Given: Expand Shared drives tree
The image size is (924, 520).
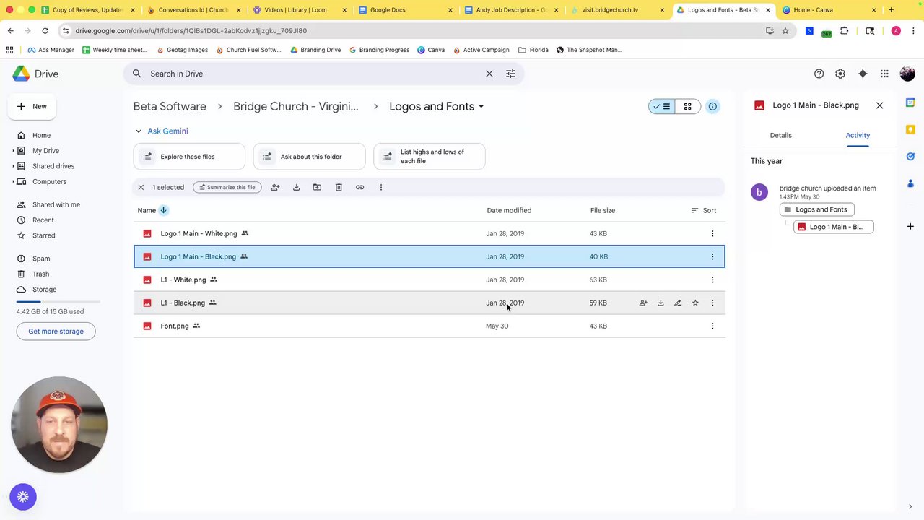Looking at the screenshot, I should click(x=13, y=166).
